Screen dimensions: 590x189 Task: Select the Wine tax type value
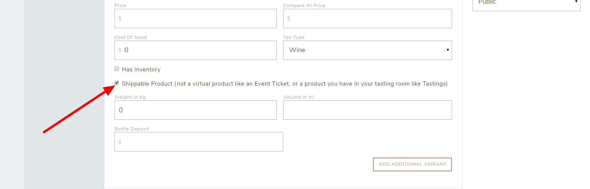297,50
